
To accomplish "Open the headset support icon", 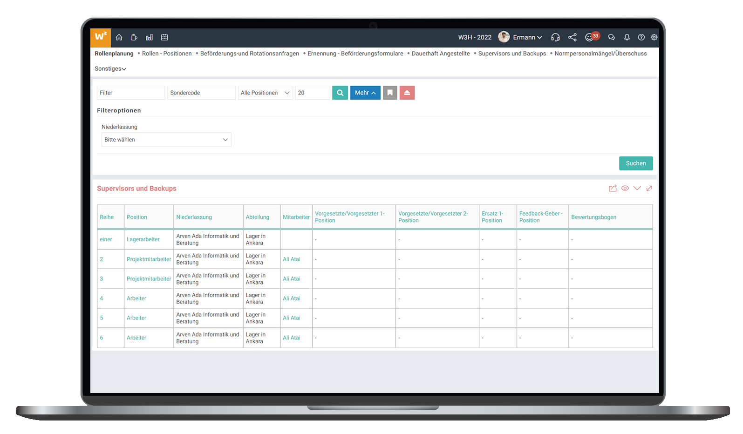I will (555, 37).
